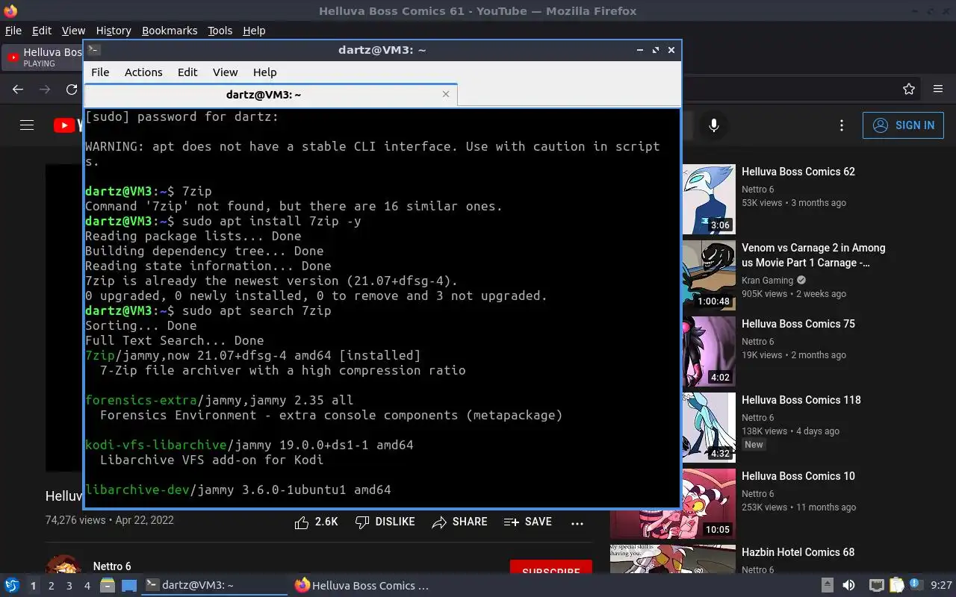Open Firefox History menu

[114, 31]
